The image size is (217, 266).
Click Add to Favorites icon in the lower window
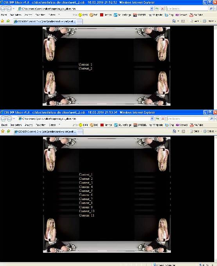[x=8, y=131]
